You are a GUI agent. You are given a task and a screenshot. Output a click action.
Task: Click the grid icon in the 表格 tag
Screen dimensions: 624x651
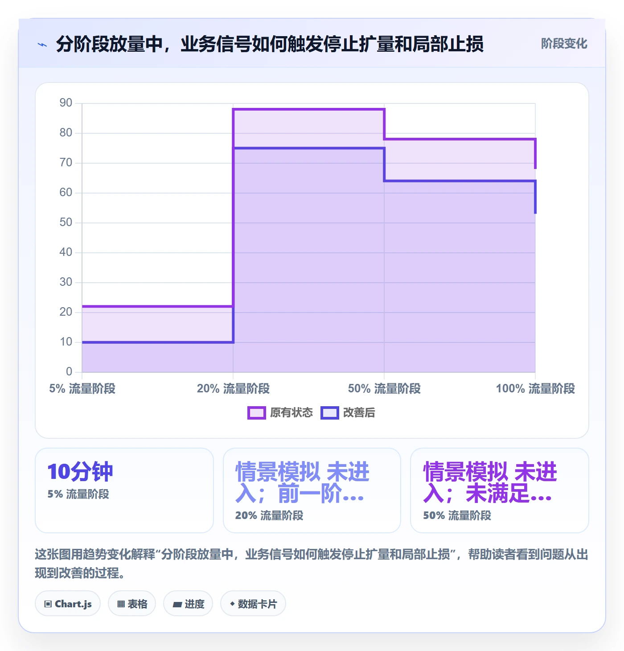[x=121, y=604]
